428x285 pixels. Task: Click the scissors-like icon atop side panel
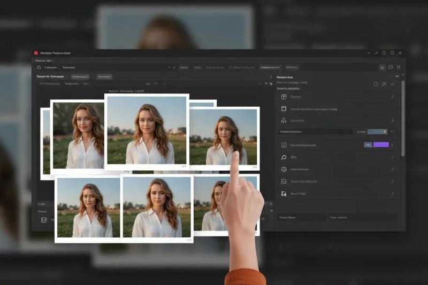pyautogui.click(x=384, y=84)
